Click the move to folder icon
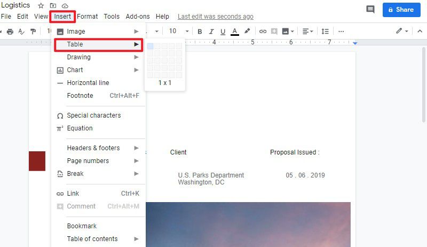Screen dimensions: 427x247 pyautogui.click(x=53, y=6)
